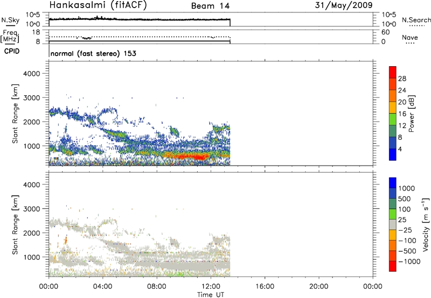
Task: Click the '28' power colorbar tick value
Action: click(402, 79)
